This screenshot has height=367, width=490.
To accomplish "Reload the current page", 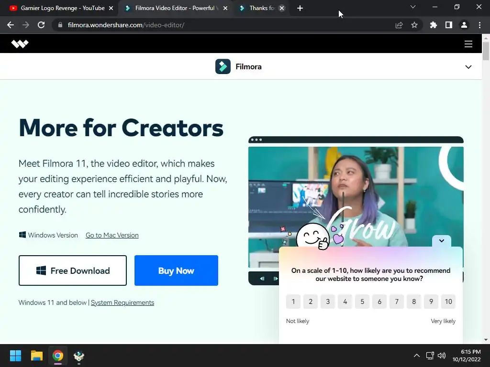I will [x=41, y=25].
